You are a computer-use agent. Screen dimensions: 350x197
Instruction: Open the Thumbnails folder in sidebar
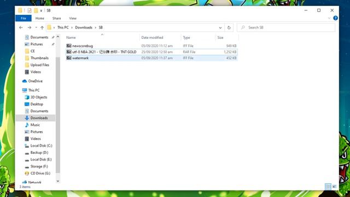[x=39, y=58]
